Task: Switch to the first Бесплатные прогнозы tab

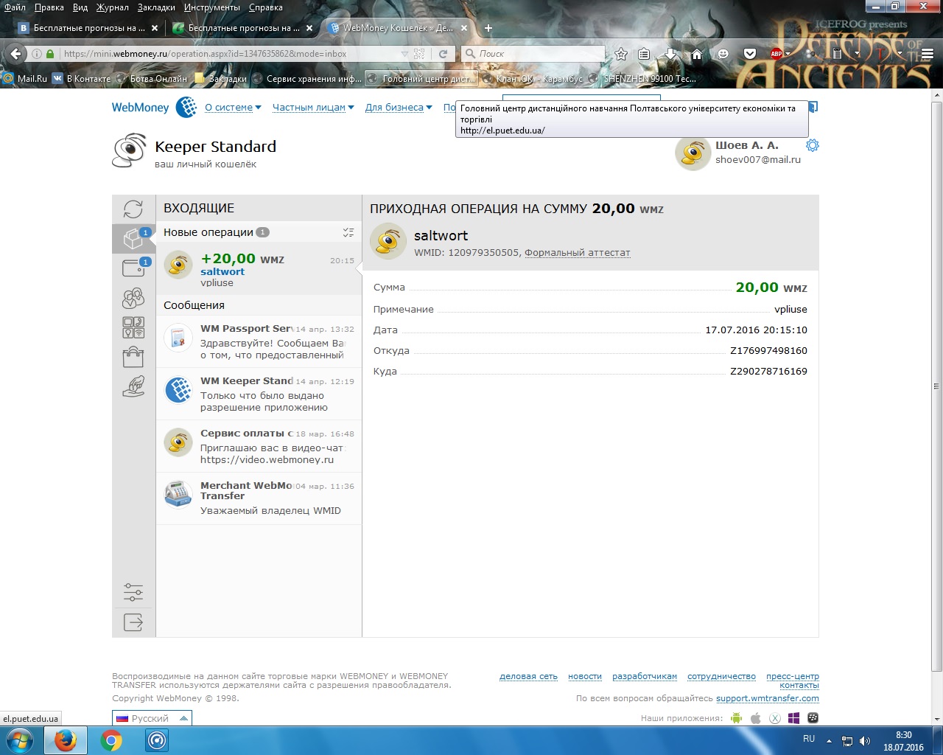Action: pyautogui.click(x=88, y=28)
